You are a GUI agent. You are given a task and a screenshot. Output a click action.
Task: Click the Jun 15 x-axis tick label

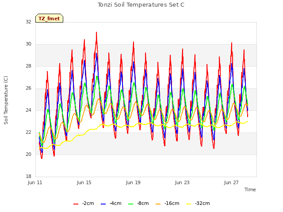point(84,182)
